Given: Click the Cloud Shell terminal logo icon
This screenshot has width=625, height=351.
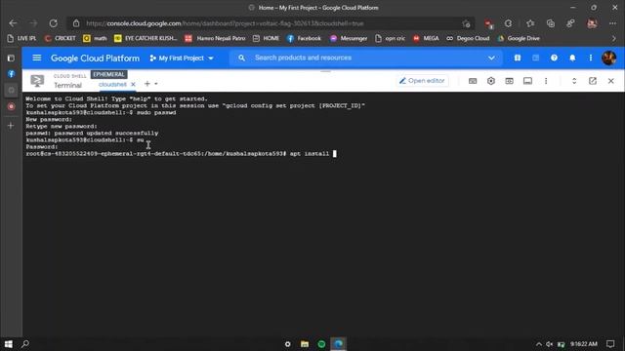Looking at the screenshot, I should 37,81.
